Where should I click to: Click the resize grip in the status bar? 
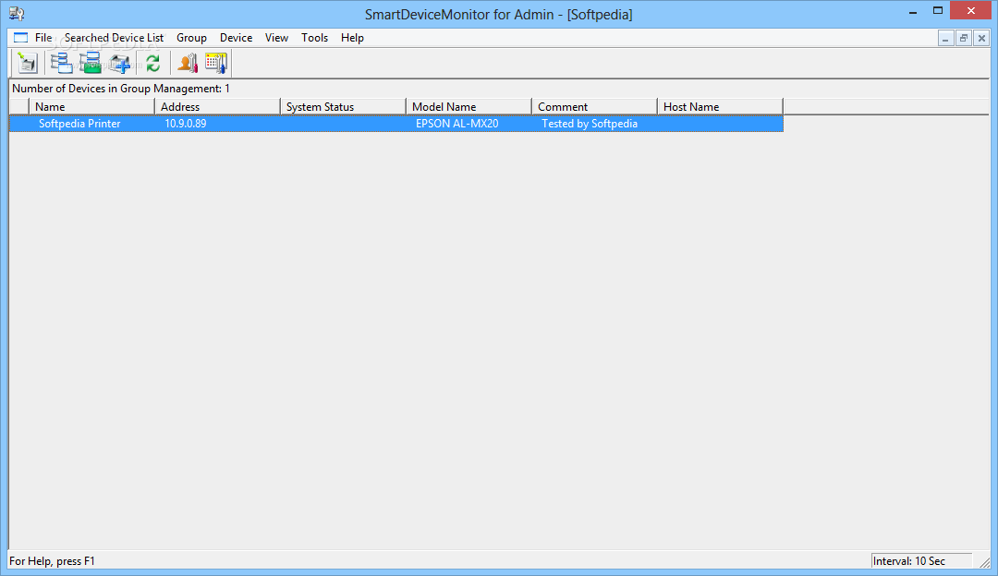(985, 562)
